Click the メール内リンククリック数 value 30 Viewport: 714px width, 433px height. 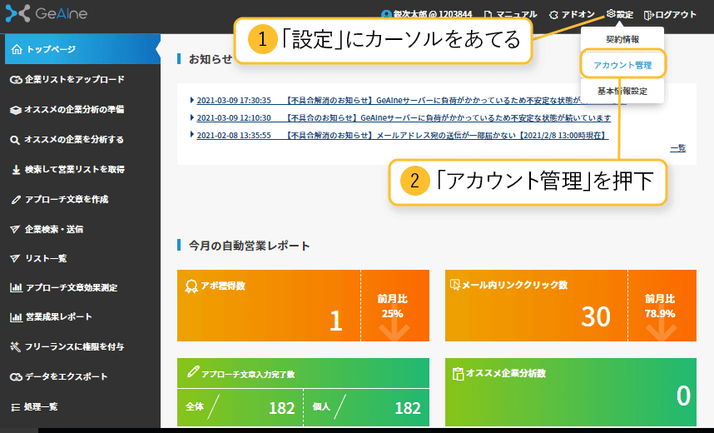[596, 316]
